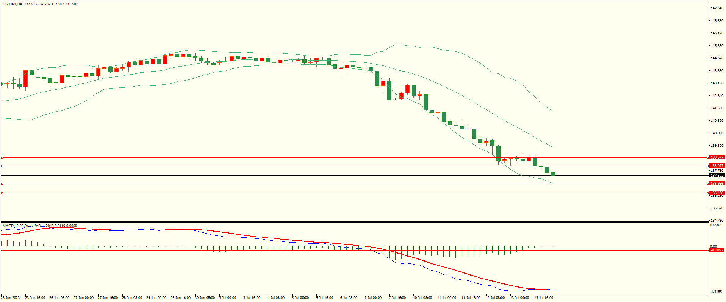Grab left handle of 138.077 horizontal line

[2, 166]
